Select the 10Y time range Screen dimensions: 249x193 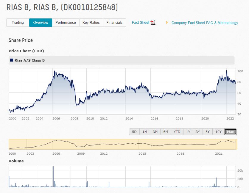pyautogui.click(x=219, y=131)
